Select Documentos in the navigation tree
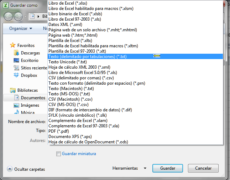The height and width of the screenshot is (180, 230). click(x=33, y=98)
